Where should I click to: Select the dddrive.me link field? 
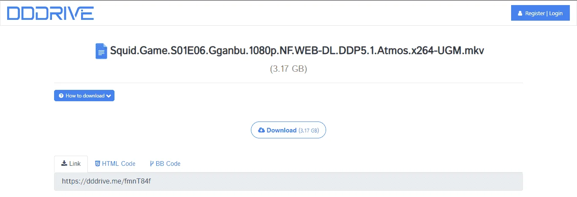click(x=288, y=181)
